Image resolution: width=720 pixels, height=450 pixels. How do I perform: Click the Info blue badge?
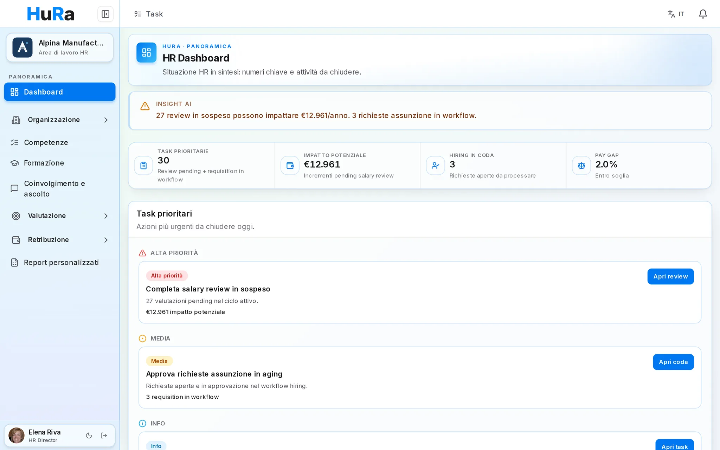coord(156,446)
